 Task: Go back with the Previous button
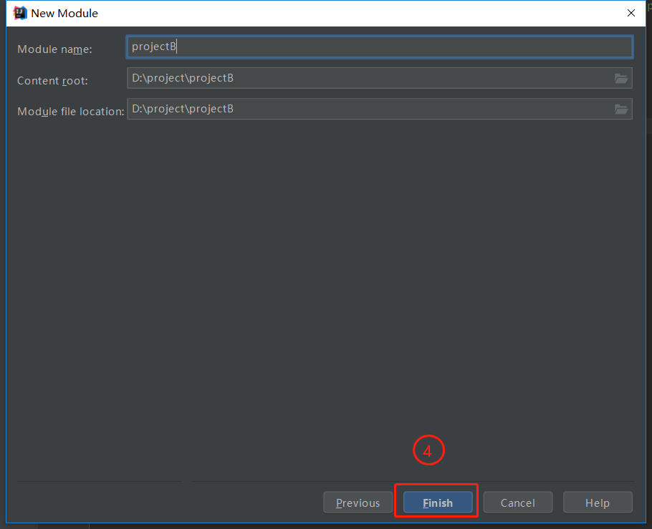358,503
